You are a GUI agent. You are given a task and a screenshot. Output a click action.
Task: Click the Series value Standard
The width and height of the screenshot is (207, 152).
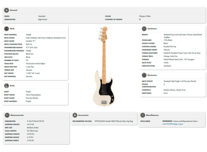point(42,16)
